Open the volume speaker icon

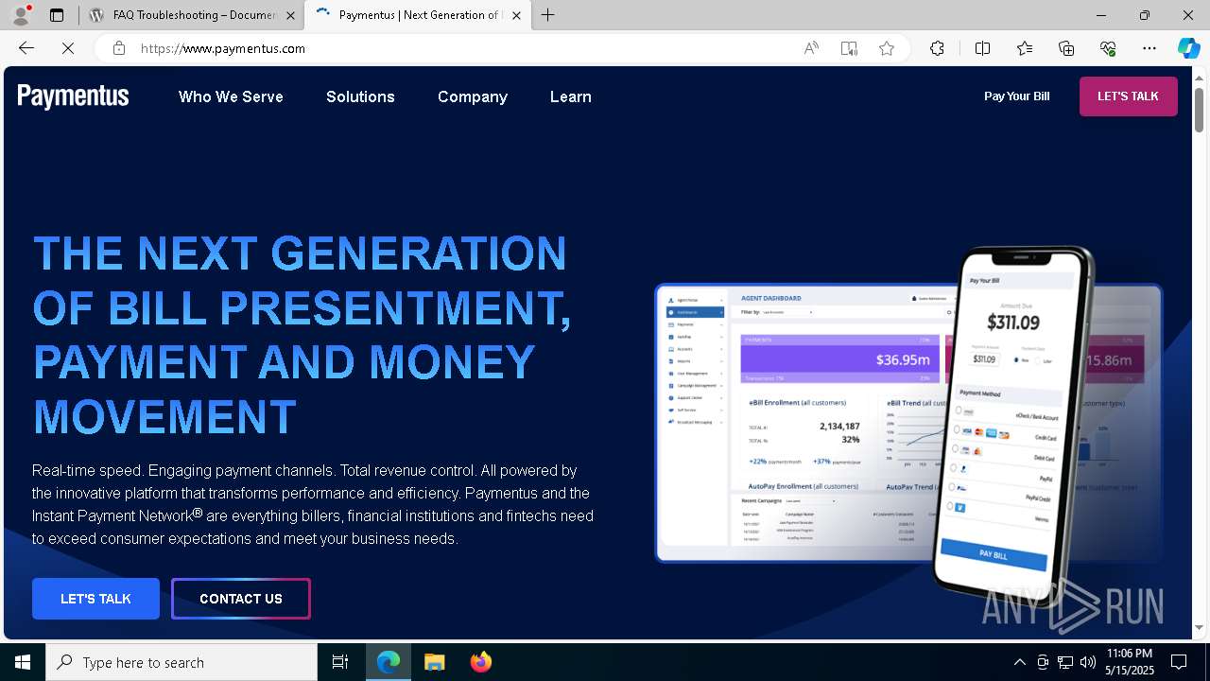point(1088,662)
